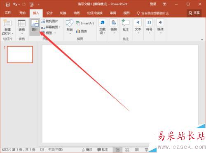Click the spell check icon in status bar

click(42, 150)
